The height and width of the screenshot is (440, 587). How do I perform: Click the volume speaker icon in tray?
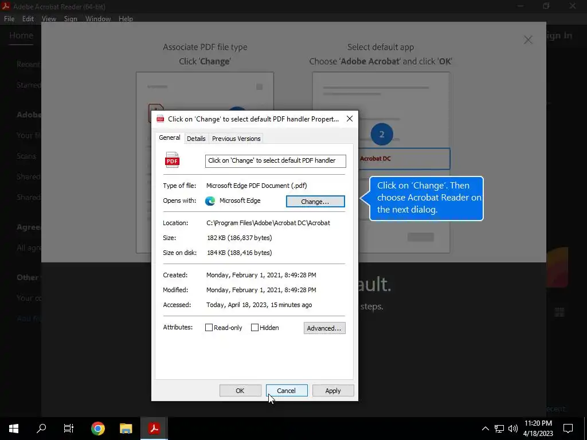513,429
